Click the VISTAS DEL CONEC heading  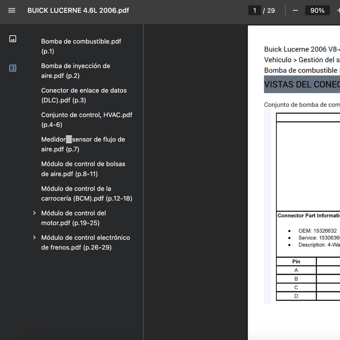(302, 84)
